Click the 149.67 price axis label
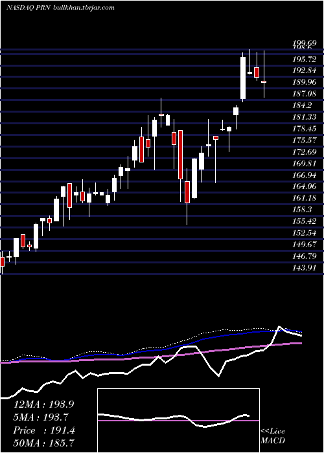The width and height of the screenshot is (324, 453). 305,245
